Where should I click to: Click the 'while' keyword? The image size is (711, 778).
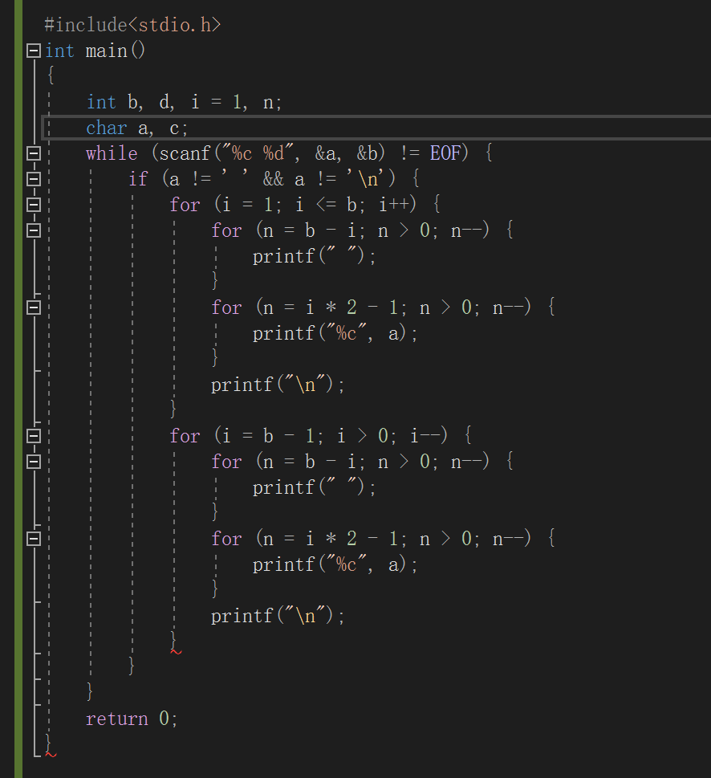tap(112, 153)
